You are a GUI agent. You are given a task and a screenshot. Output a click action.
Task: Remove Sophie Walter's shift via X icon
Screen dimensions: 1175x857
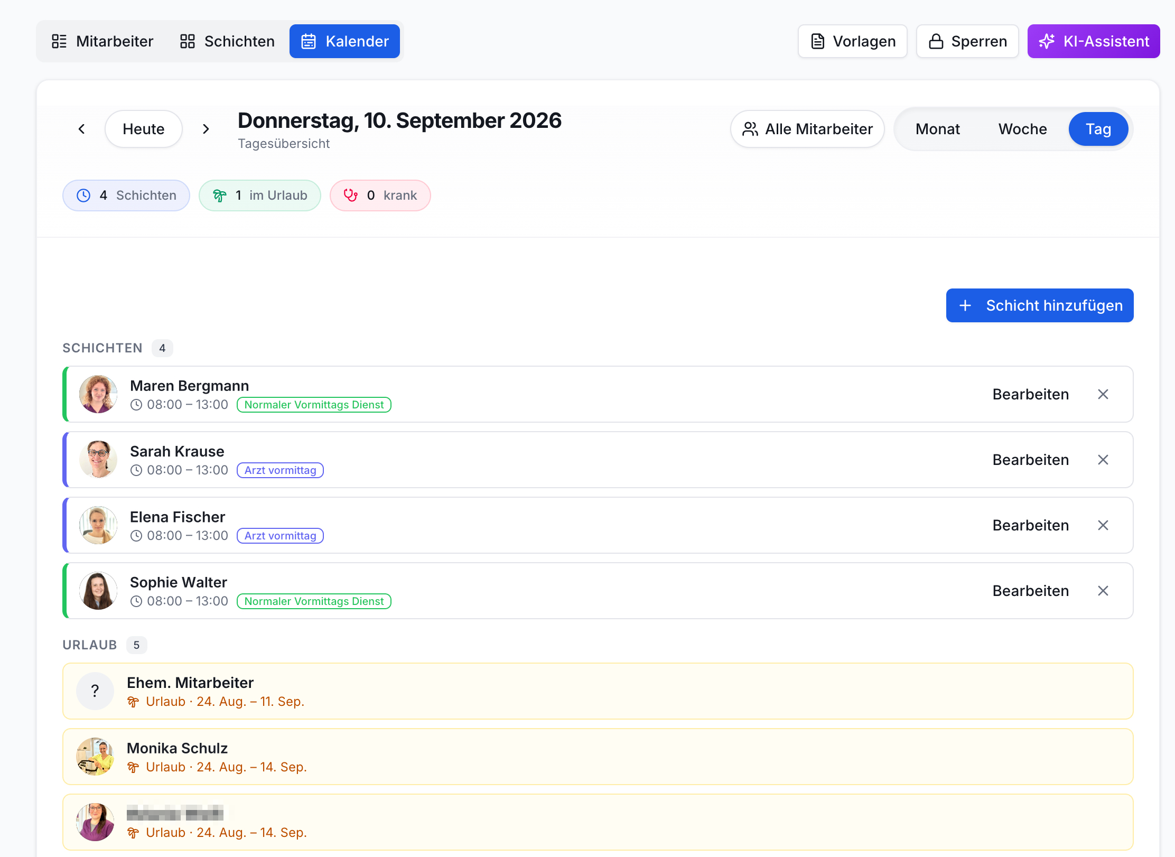click(x=1103, y=591)
